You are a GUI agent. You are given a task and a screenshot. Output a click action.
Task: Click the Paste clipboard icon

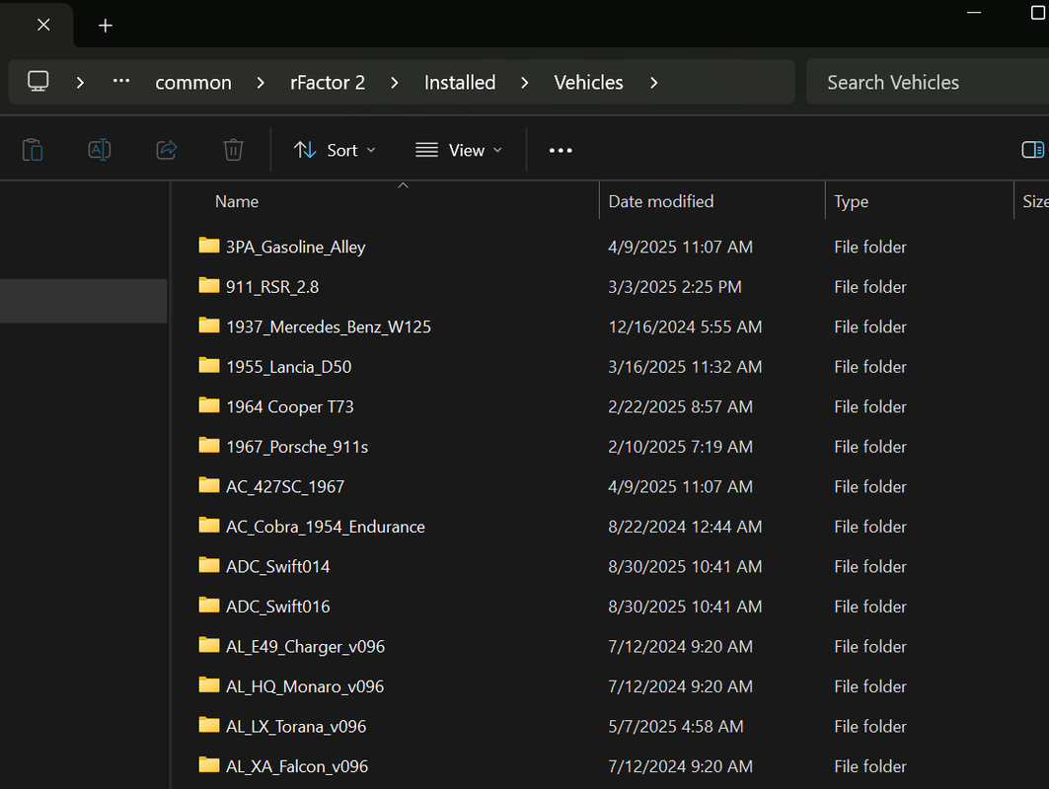click(33, 150)
